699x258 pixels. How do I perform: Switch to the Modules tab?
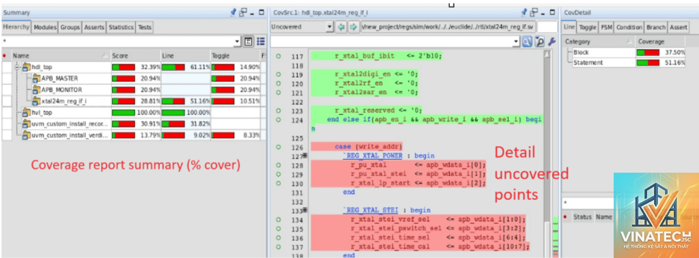pyautogui.click(x=45, y=27)
